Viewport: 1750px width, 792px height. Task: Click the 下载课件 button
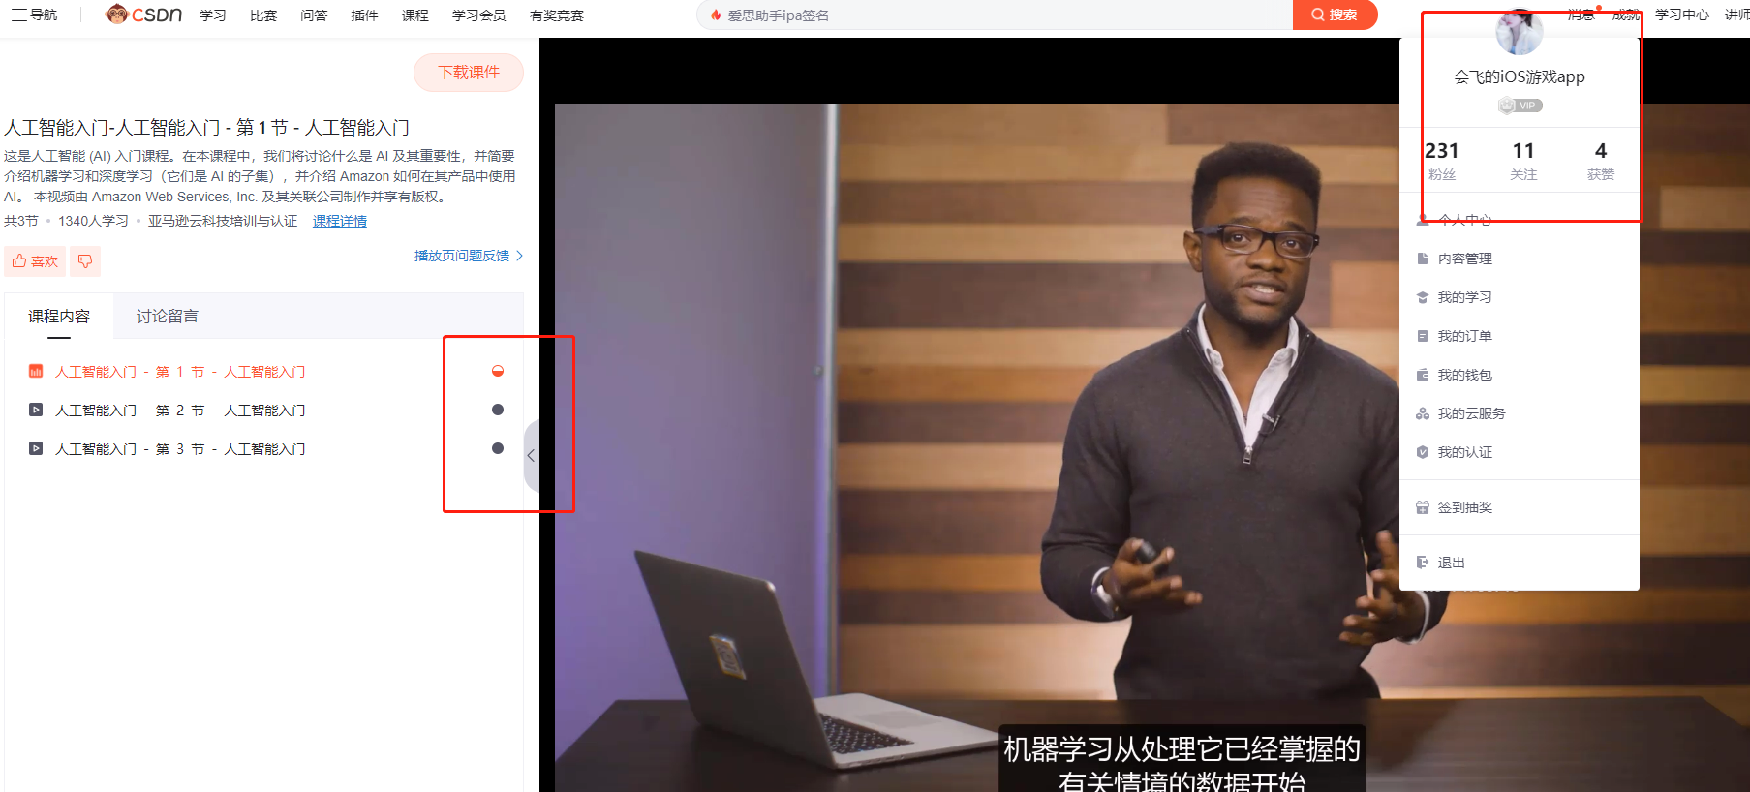[469, 73]
